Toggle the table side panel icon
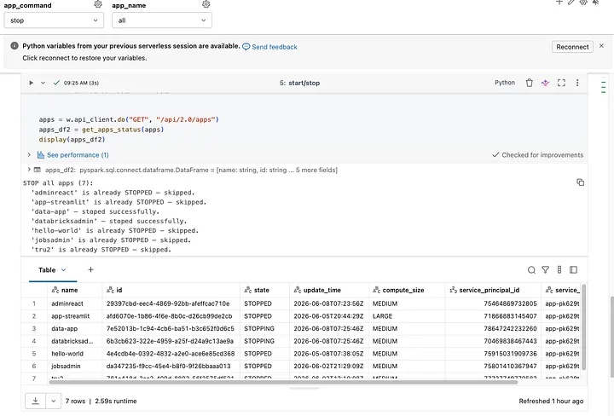The image size is (614, 416). click(573, 269)
